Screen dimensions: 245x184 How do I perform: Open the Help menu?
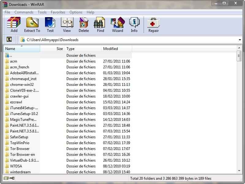click(90, 12)
